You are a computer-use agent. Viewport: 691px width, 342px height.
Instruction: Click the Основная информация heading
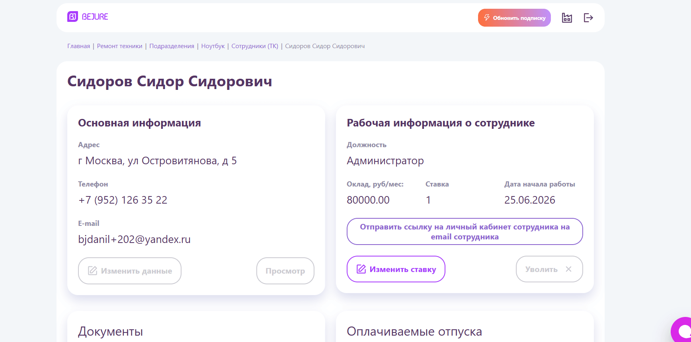coord(139,123)
